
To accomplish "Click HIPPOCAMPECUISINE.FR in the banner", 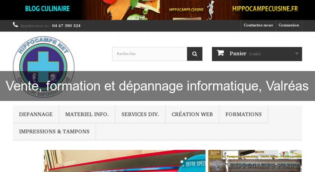I will tap(265, 9).
